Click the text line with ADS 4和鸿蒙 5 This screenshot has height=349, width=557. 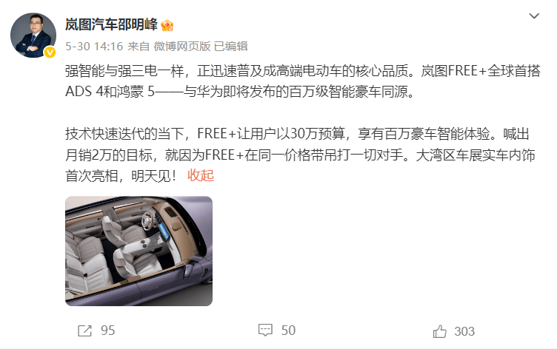(240, 92)
